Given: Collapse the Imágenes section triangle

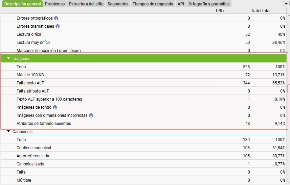Looking at the screenshot, I should pos(8,58).
